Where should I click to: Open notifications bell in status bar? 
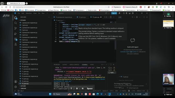(148, 91)
